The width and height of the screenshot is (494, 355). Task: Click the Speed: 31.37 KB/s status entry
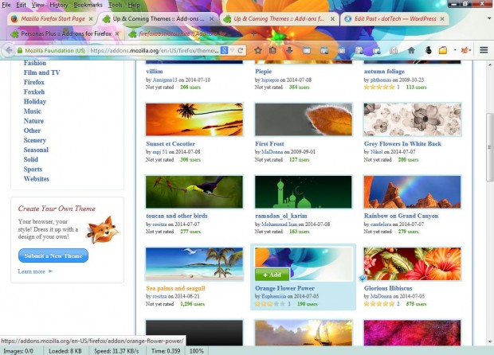116,351
